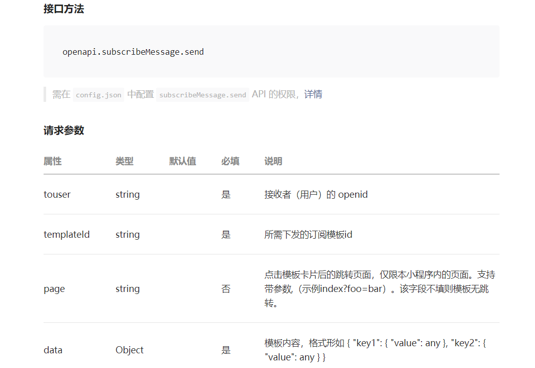Click the touser attribute cell
The image size is (535, 368).
[57, 195]
